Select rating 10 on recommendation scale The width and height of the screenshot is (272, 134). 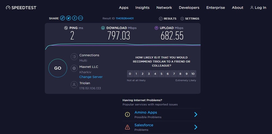click(x=193, y=74)
